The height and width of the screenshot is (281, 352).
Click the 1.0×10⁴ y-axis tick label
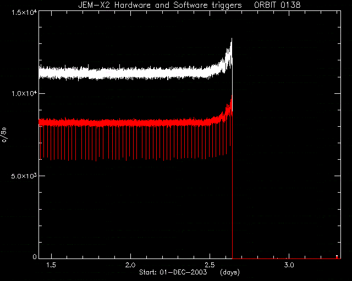(24, 93)
